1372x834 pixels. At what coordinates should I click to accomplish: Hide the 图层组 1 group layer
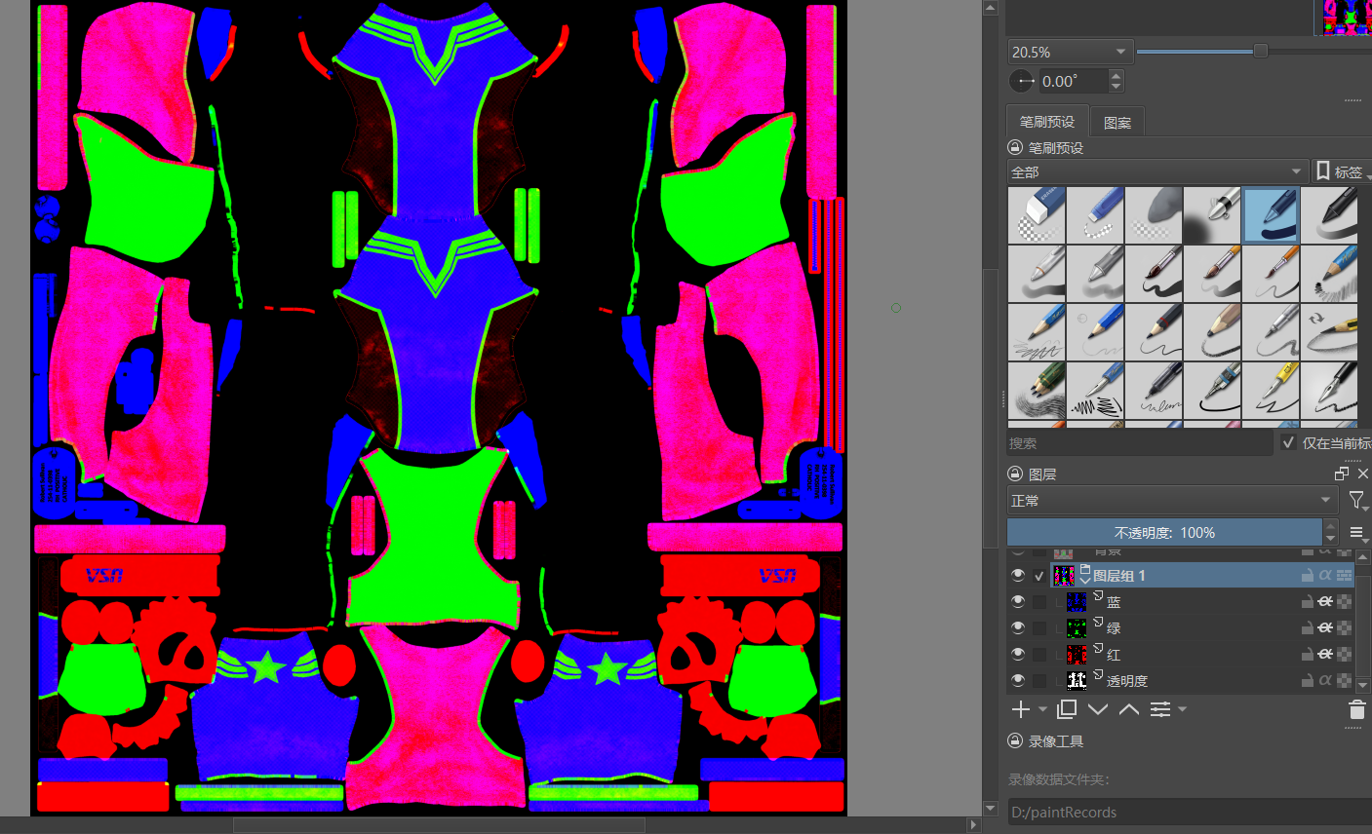pos(1018,576)
